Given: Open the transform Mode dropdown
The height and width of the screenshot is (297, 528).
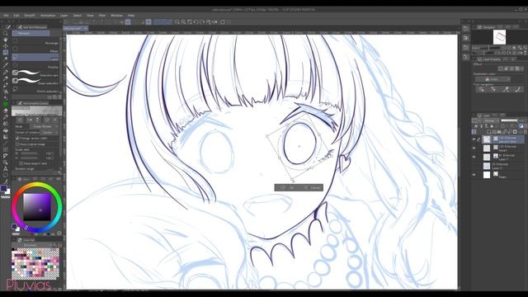Looking at the screenshot, I should (45, 126).
